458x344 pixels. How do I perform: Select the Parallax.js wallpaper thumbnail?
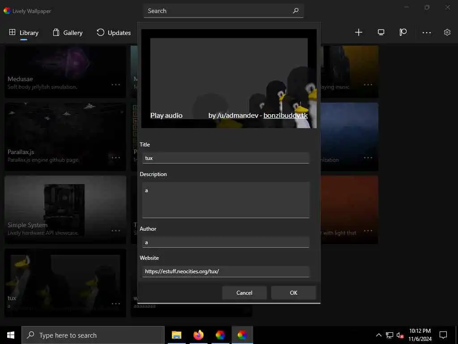65,137
